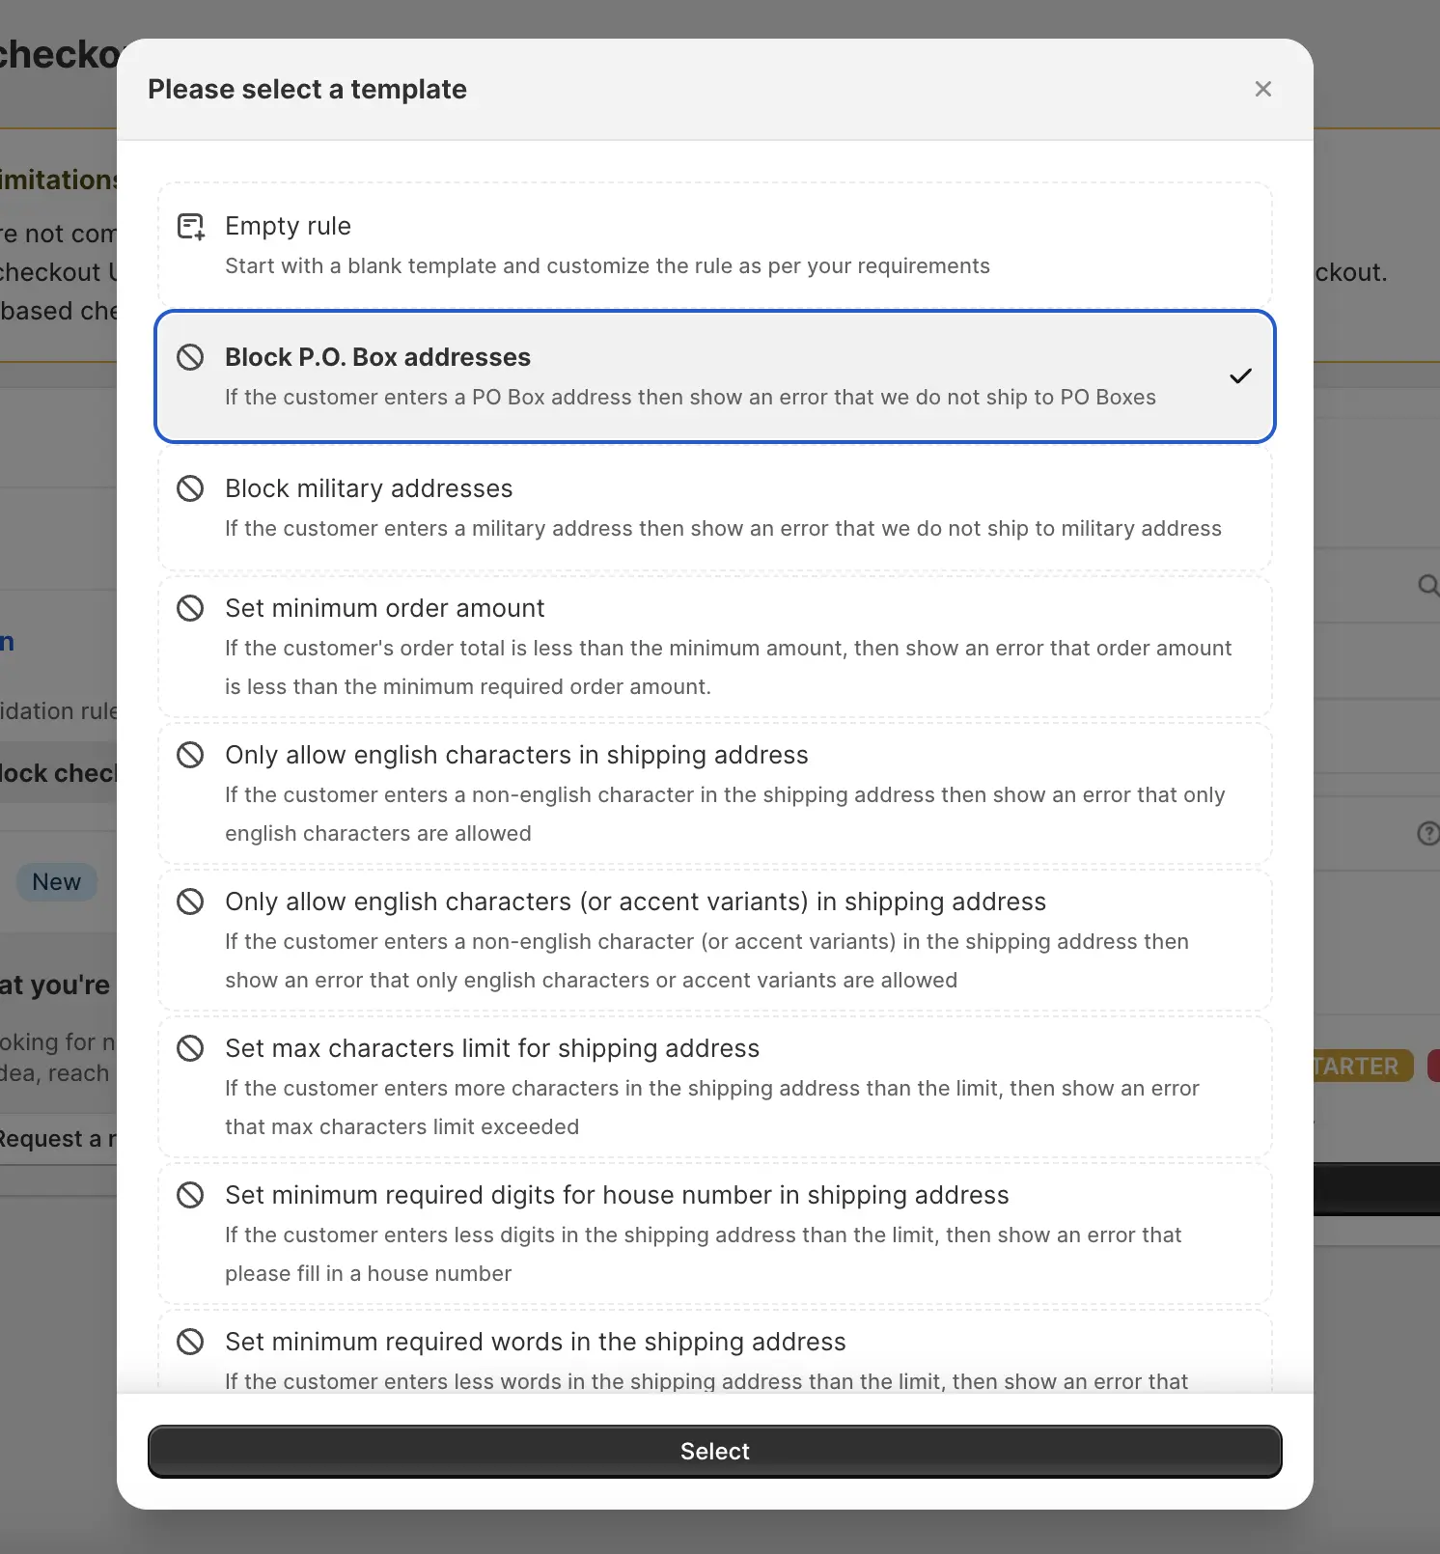Viewport: 1440px width, 1554px height.
Task: Click block icon beside Block military addresses
Action: (190, 488)
